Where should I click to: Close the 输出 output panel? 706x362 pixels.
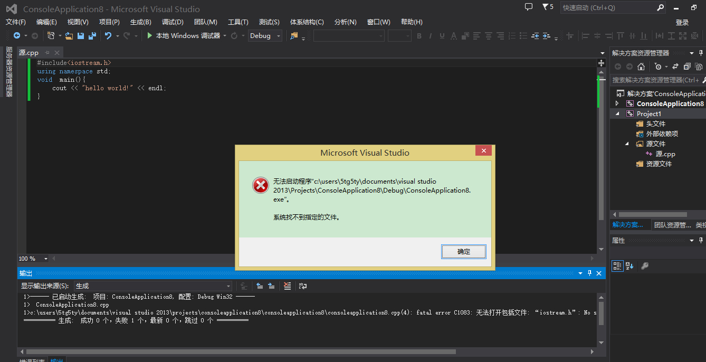(x=599, y=273)
